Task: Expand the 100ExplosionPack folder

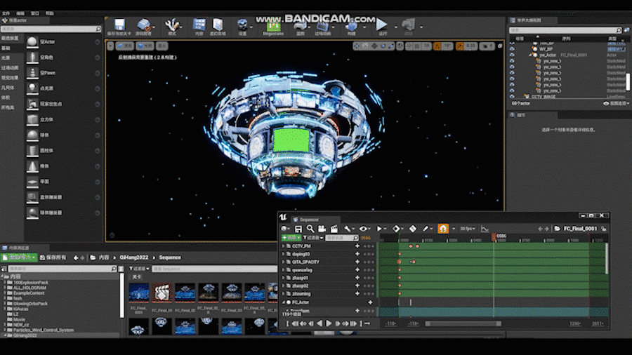Action: click(x=5, y=283)
